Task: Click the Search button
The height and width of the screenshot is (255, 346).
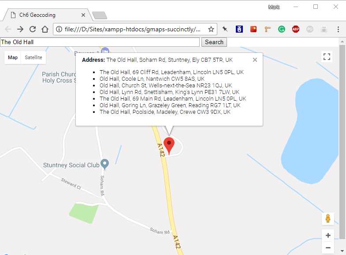Action: [x=214, y=42]
